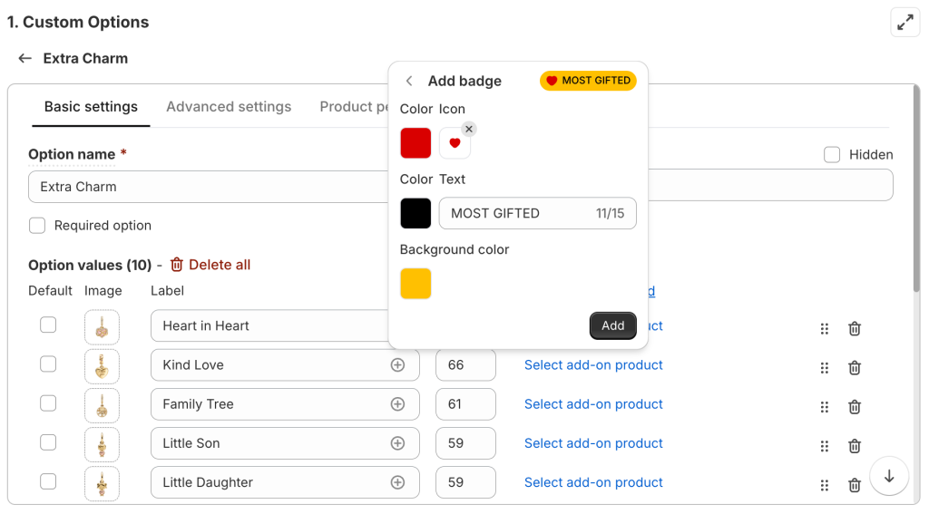The height and width of the screenshot is (514, 929).
Task: Check the Required option checkbox
Action: 37,226
